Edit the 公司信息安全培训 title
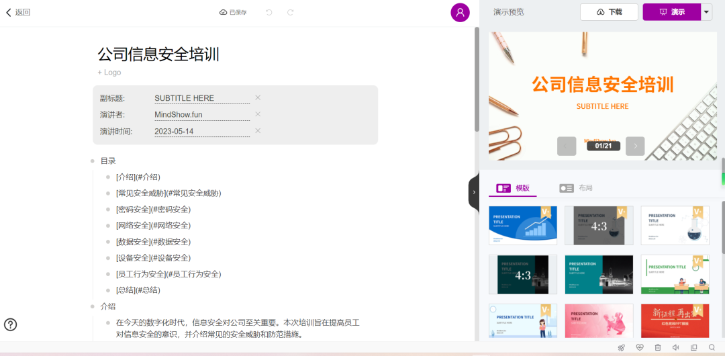 pos(158,54)
